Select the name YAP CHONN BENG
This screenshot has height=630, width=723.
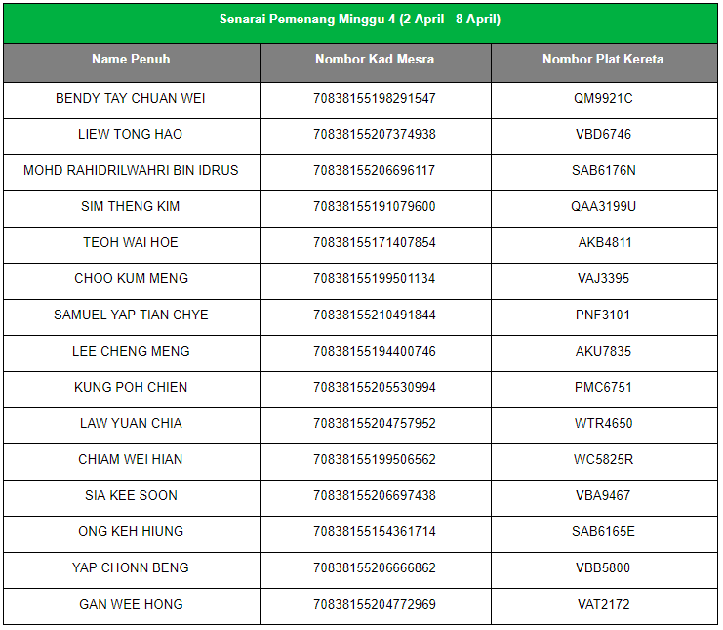[131, 568]
